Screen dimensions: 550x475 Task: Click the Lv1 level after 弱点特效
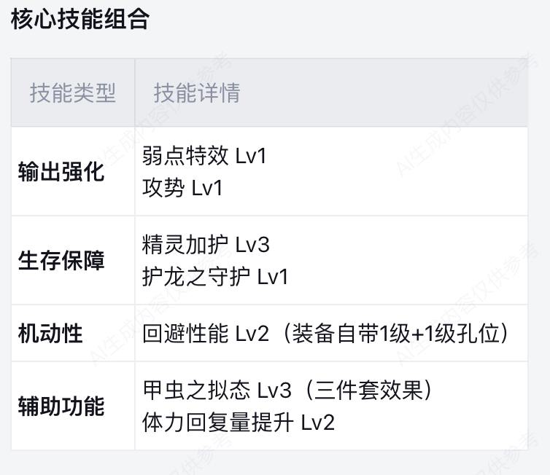click(251, 156)
